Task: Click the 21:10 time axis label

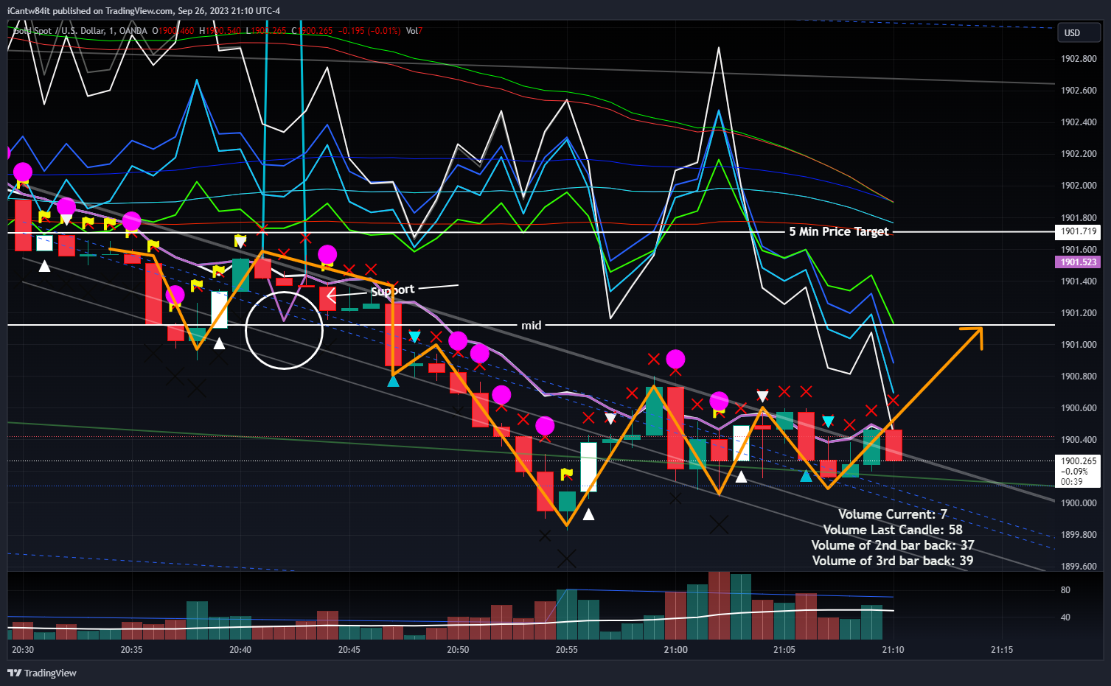Action: [x=893, y=650]
